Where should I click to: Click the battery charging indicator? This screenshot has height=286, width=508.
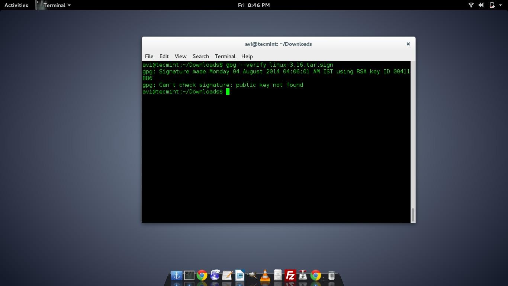click(492, 5)
